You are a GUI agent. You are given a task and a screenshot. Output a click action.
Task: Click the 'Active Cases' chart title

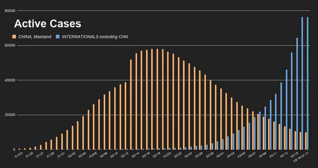pos(47,24)
